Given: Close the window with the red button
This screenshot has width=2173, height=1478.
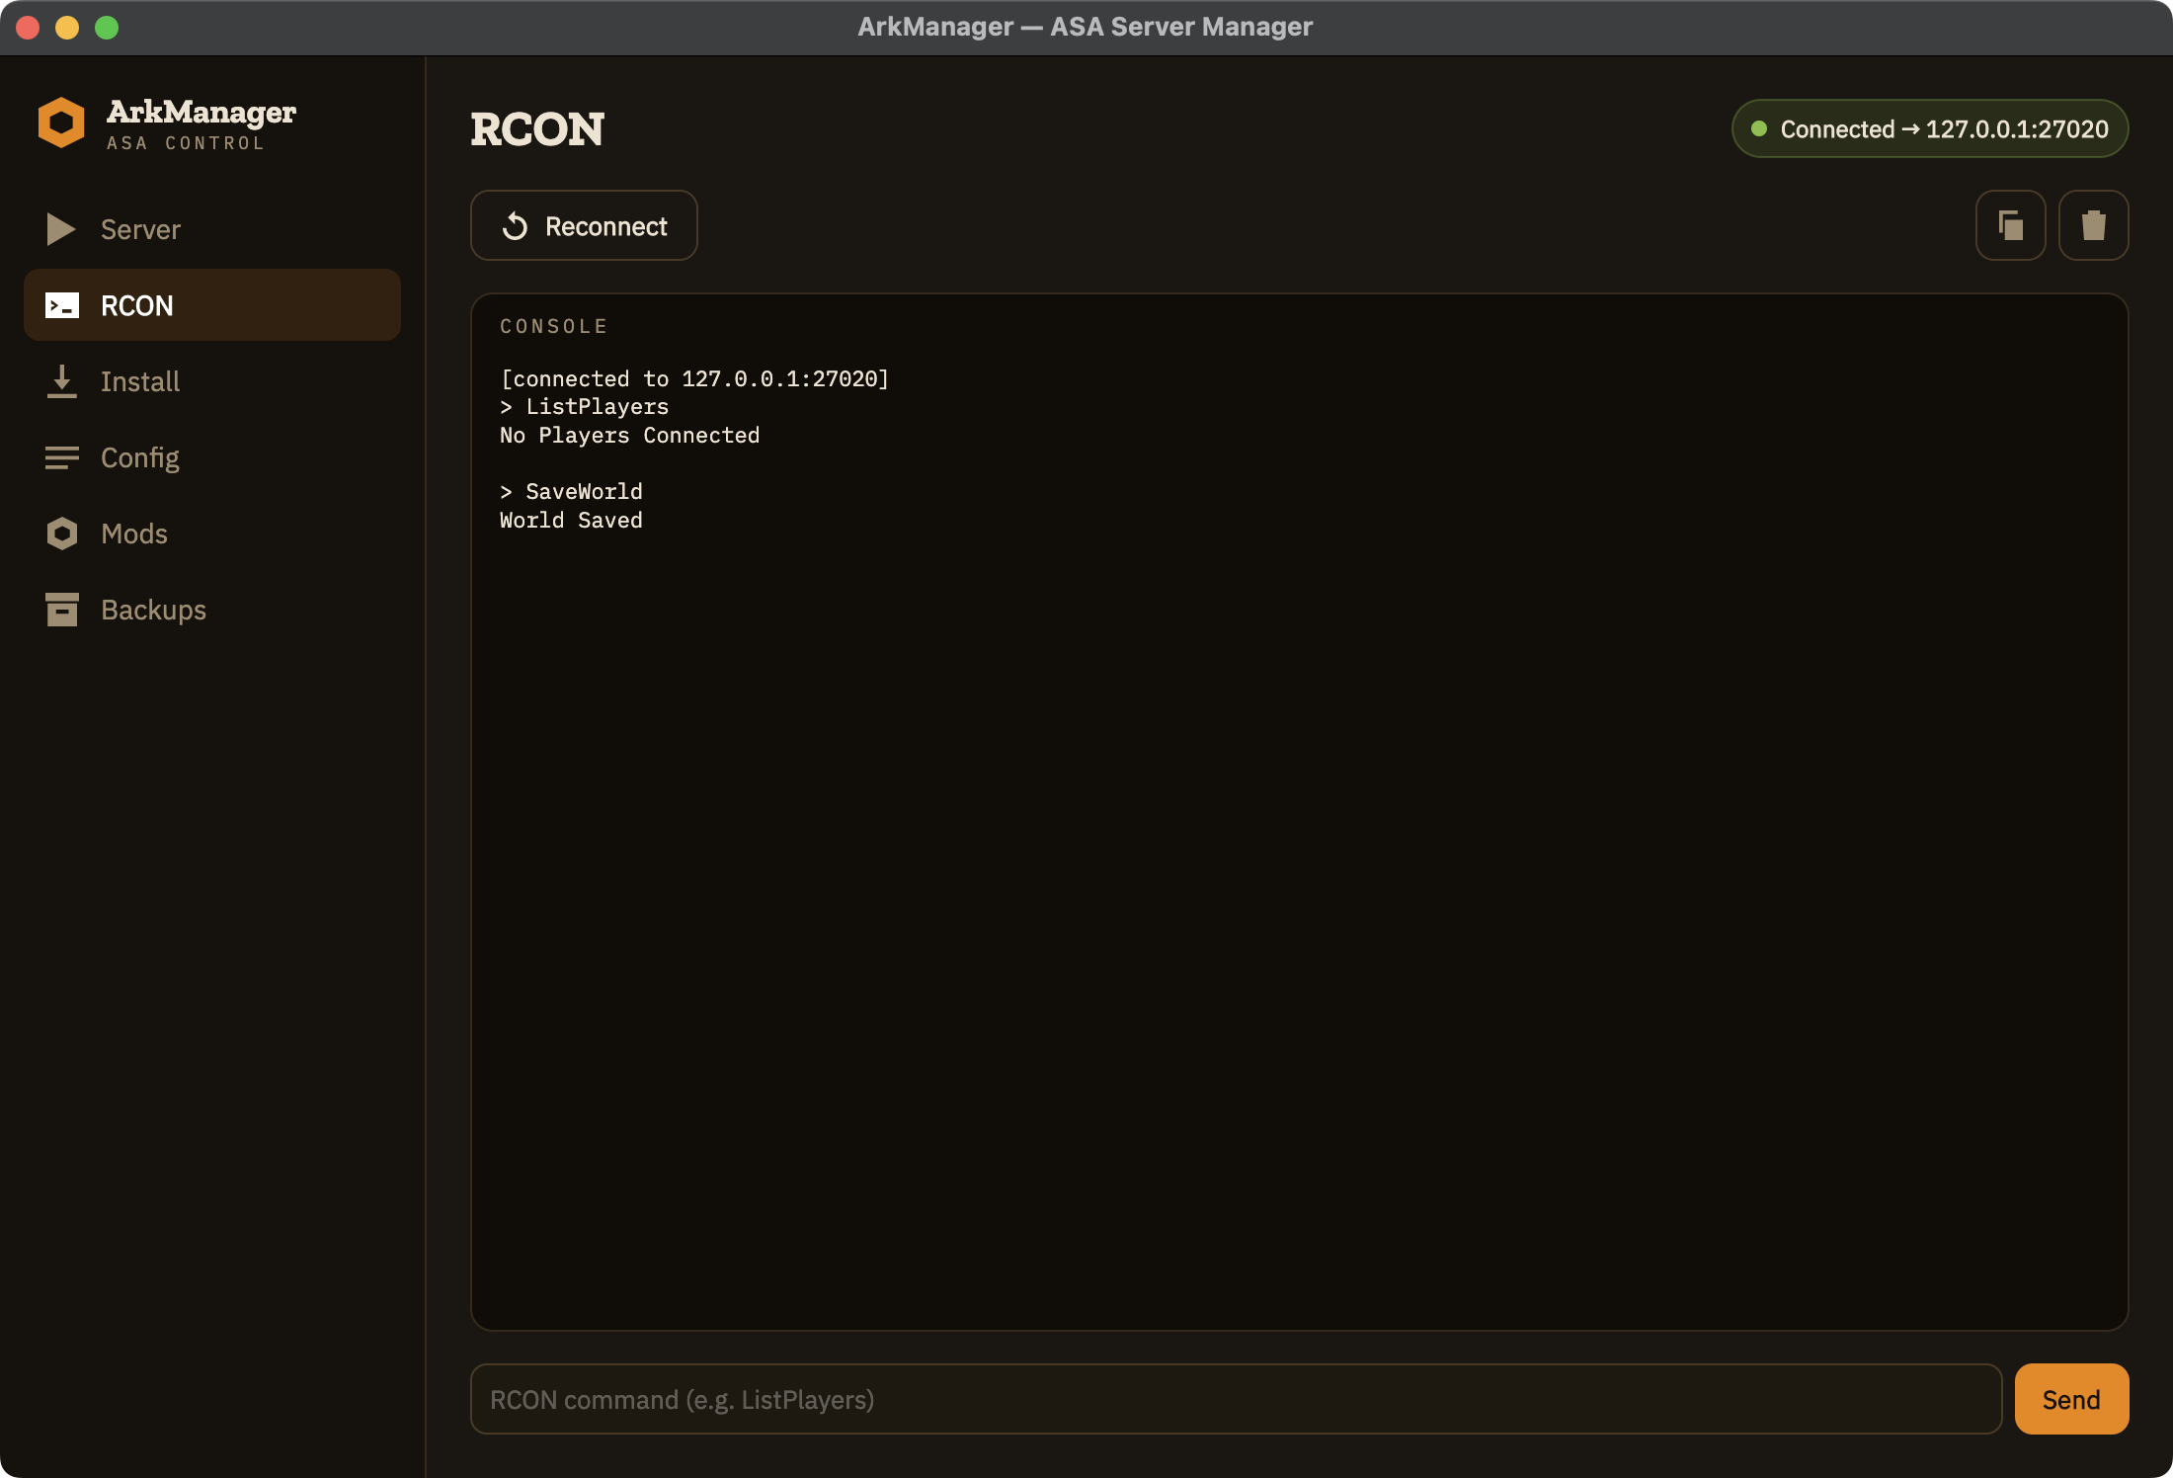Looking at the screenshot, I should 28,28.
